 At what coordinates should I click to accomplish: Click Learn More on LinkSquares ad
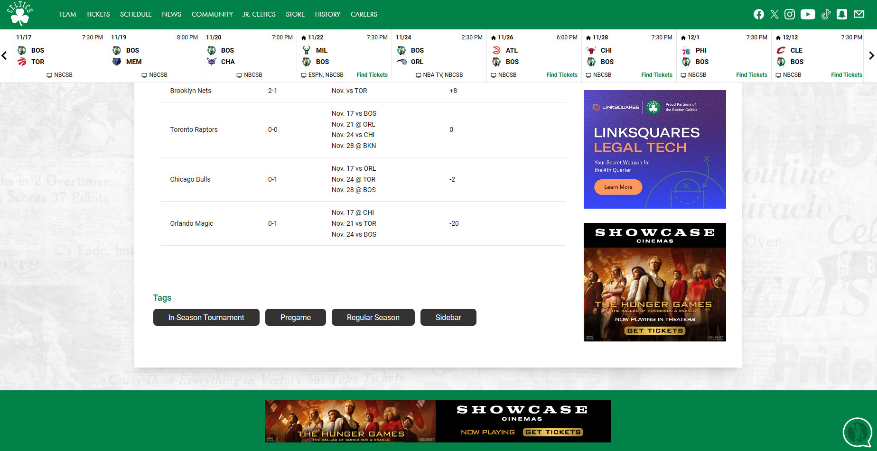(618, 187)
